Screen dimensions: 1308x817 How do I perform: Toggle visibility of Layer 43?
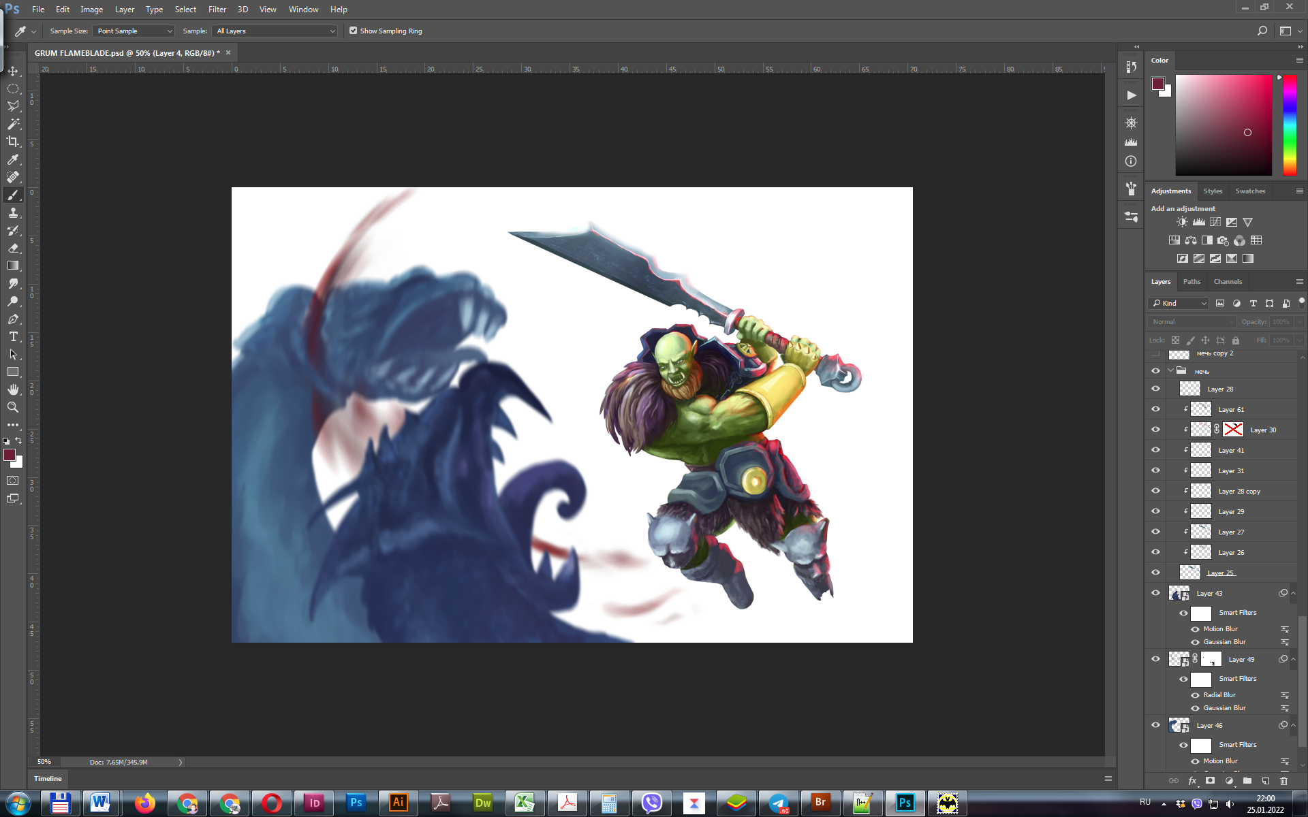(1155, 593)
